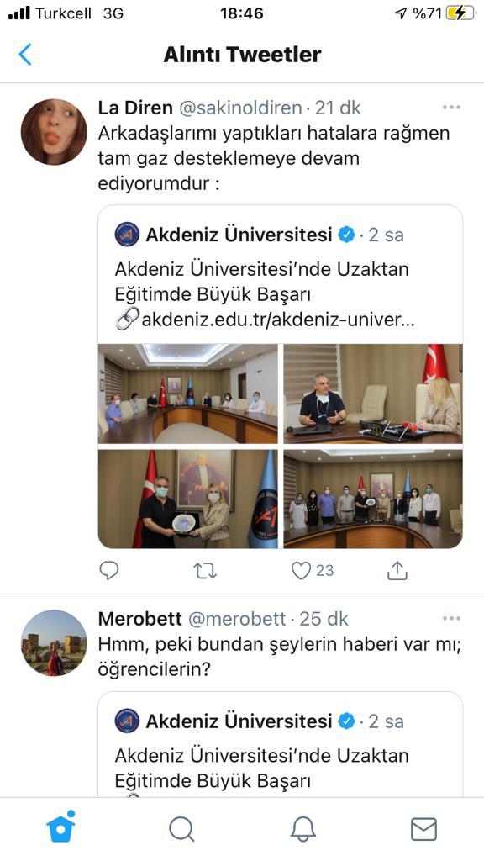Open the Search tab magnifier icon

point(181,828)
